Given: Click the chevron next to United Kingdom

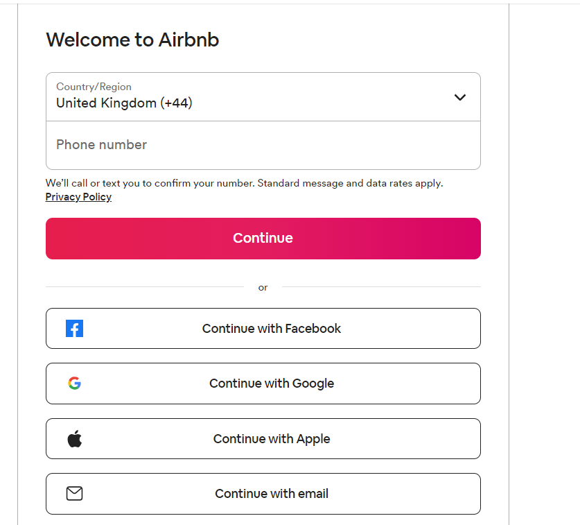Looking at the screenshot, I should 459,98.
